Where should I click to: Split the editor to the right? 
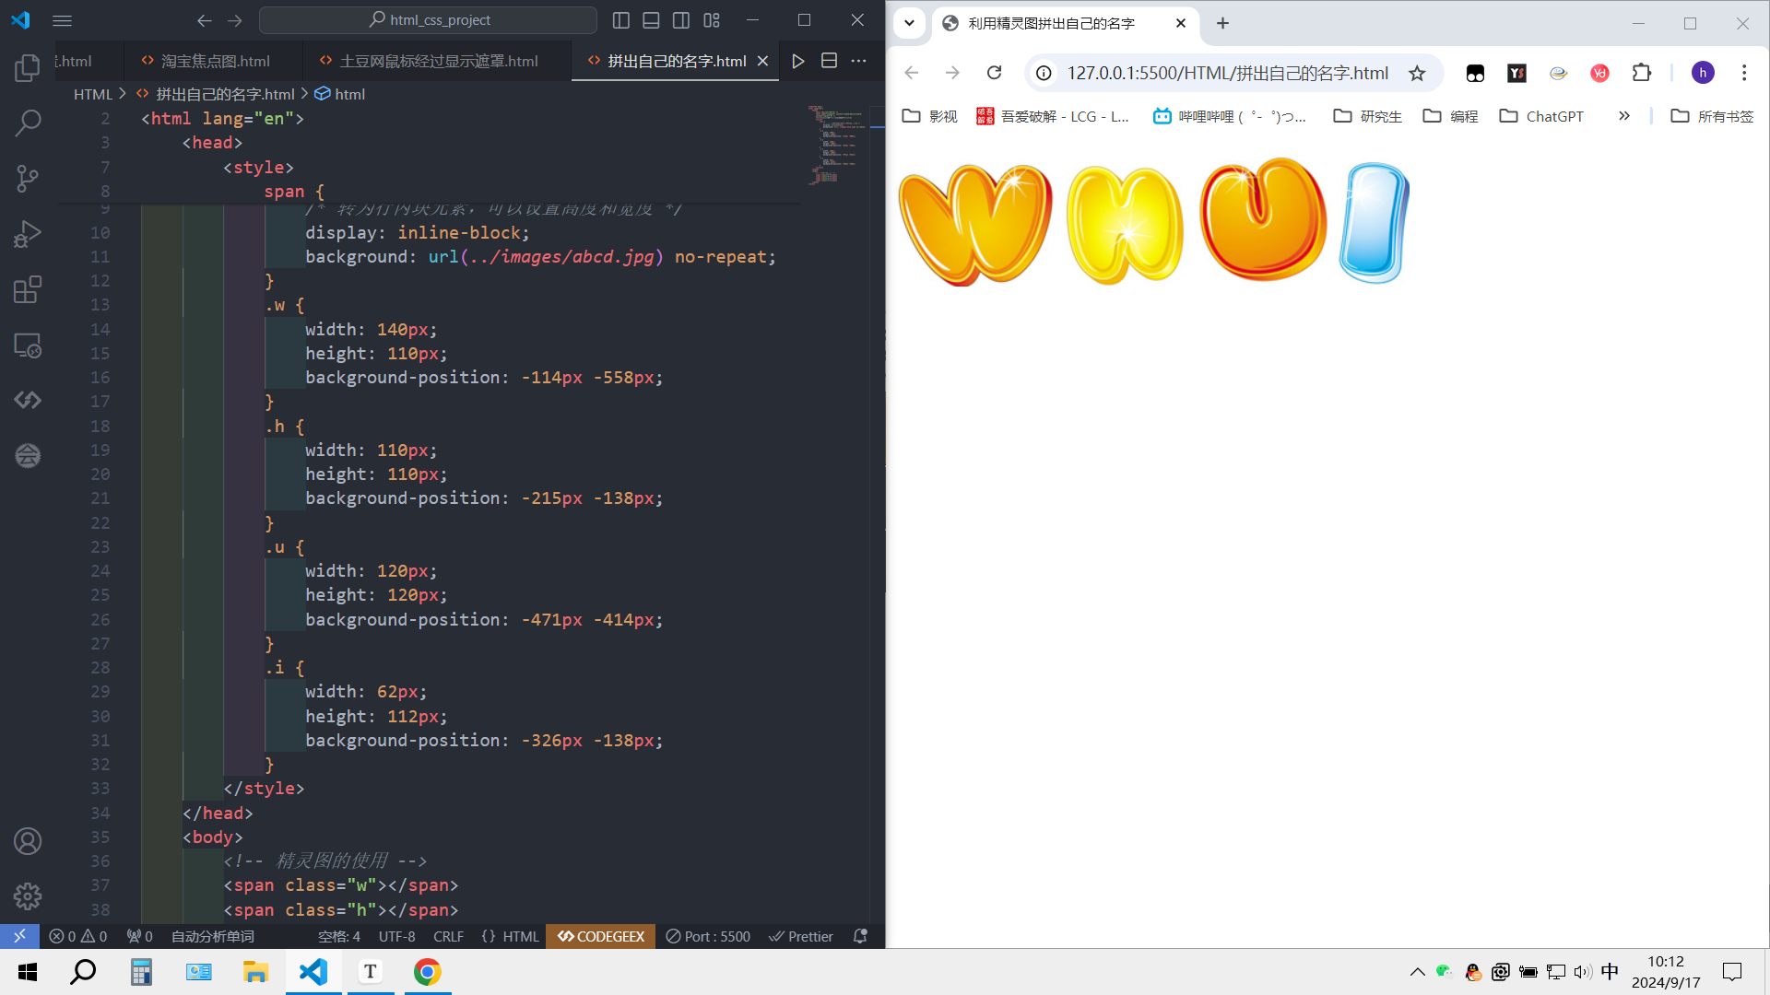829,61
